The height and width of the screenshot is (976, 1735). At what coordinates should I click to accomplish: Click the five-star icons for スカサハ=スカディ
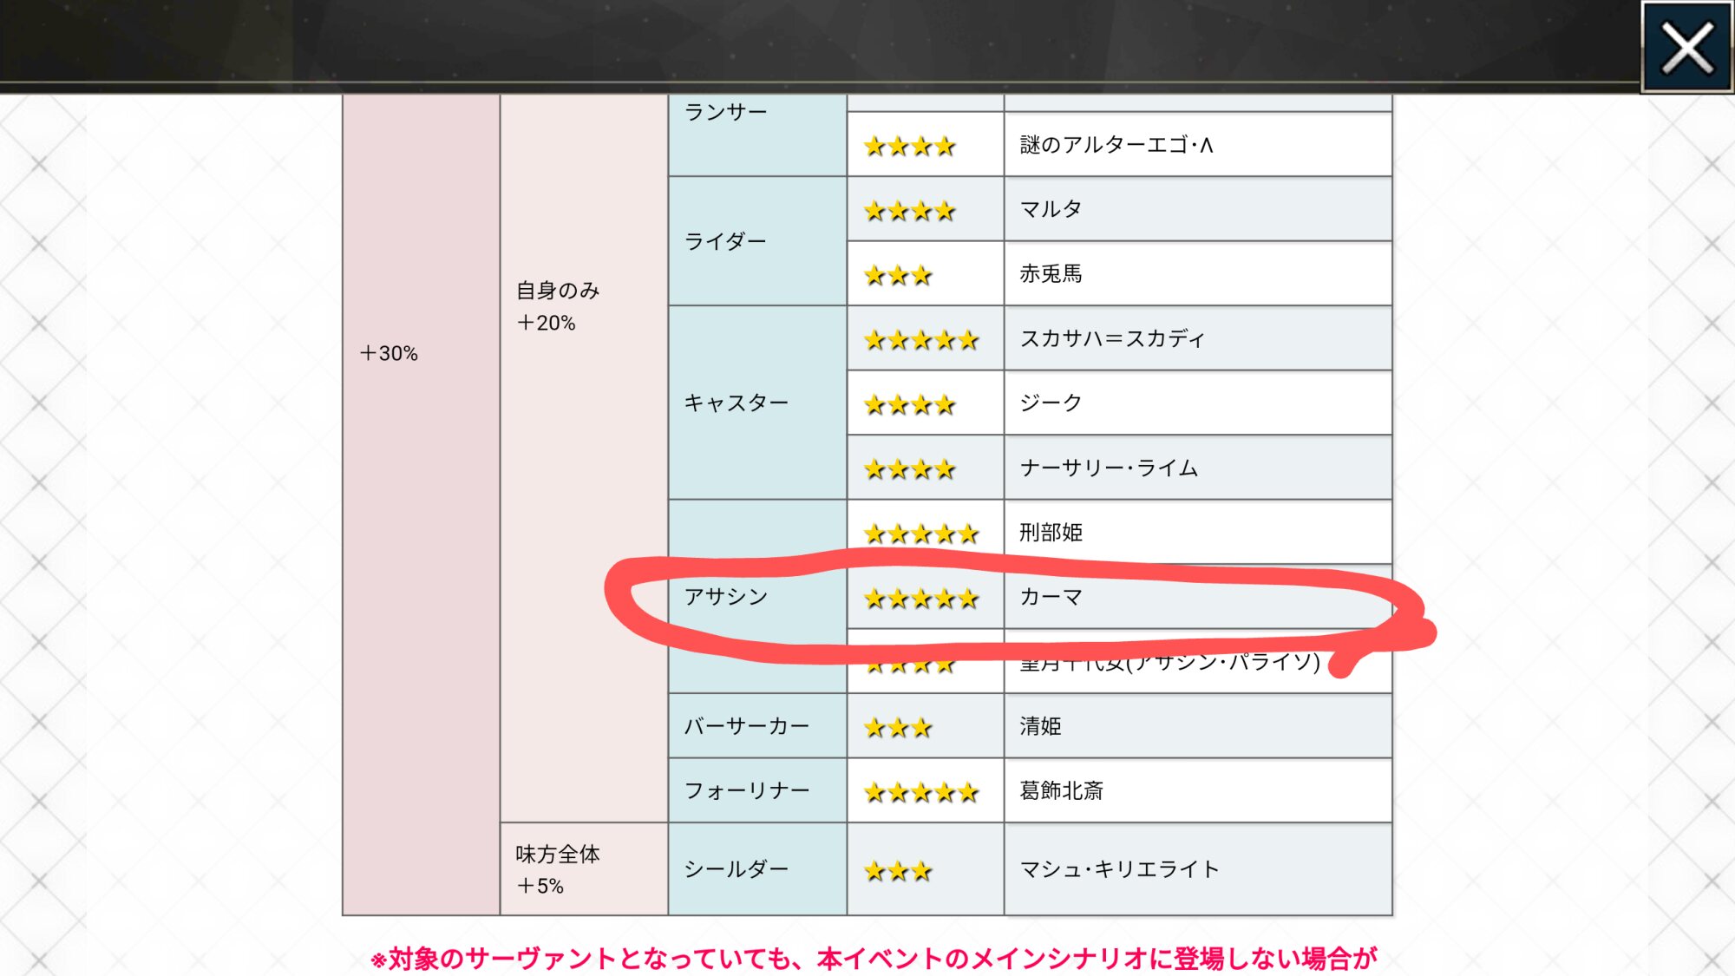tap(921, 340)
